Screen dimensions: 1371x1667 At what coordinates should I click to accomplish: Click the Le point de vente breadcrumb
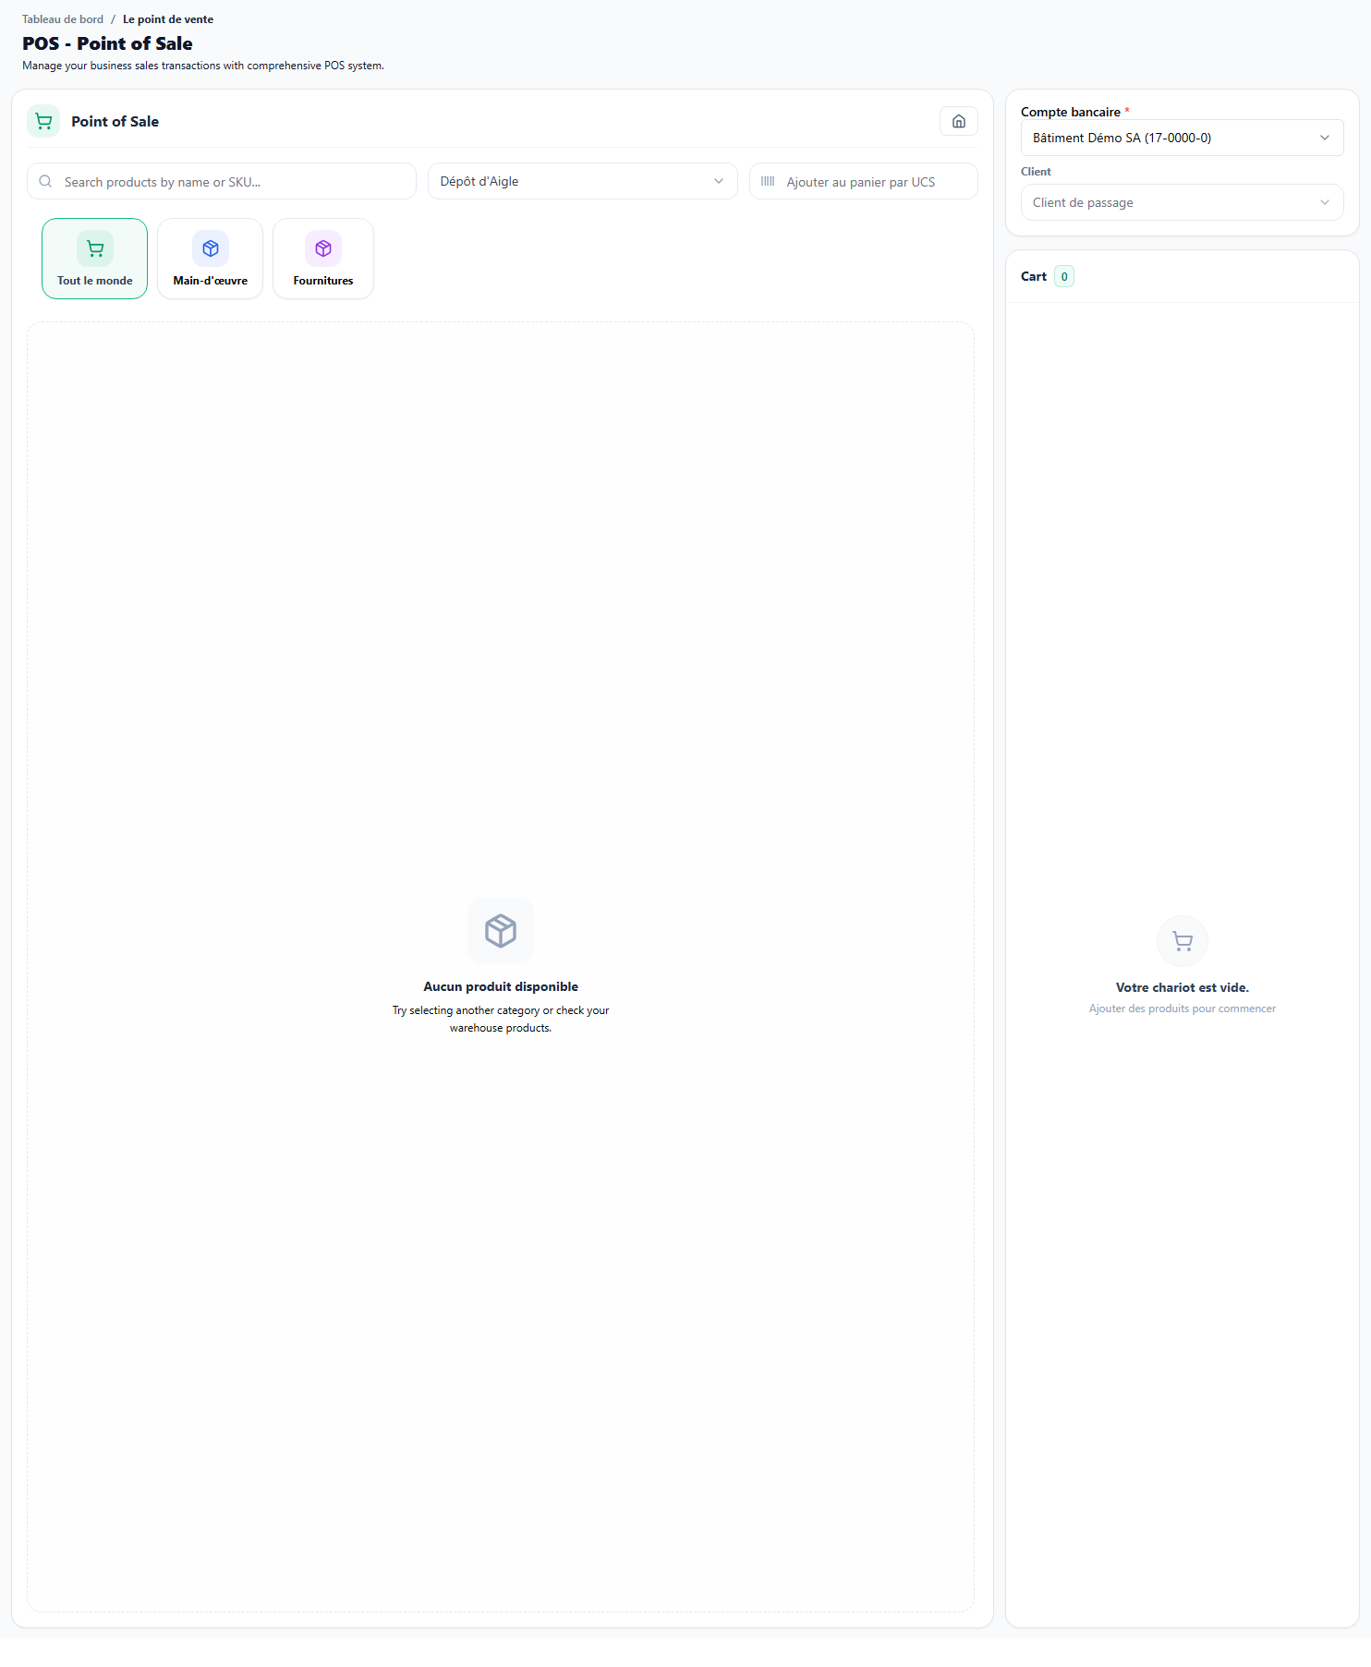pos(168,19)
